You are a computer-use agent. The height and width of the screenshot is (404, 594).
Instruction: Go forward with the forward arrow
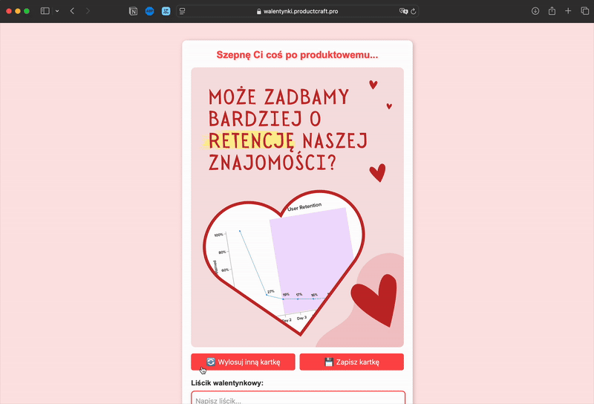coord(88,11)
